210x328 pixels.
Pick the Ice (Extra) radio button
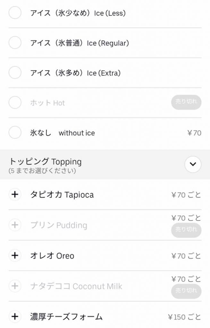[x=15, y=73]
